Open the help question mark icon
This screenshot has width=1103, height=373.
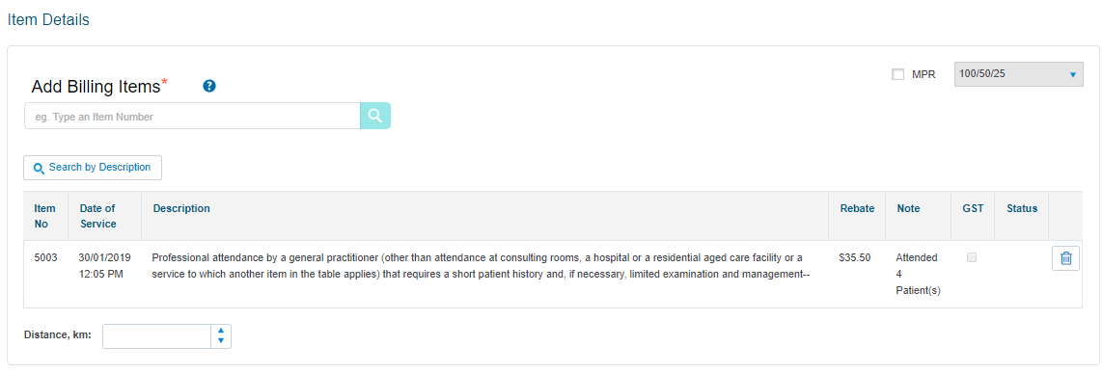pyautogui.click(x=208, y=87)
